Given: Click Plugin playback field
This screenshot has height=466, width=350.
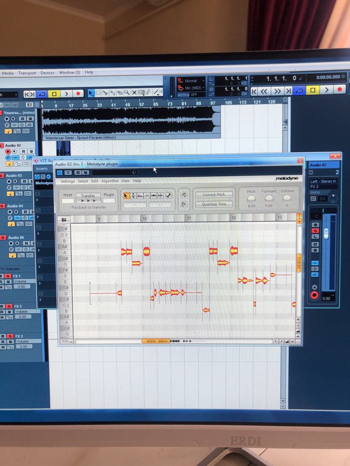Looking at the screenshot, I should click(x=109, y=200).
